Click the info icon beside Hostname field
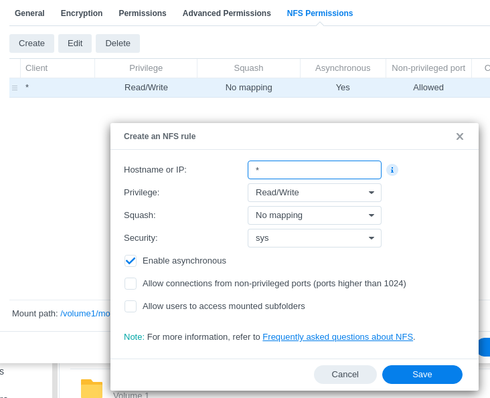 (392, 170)
